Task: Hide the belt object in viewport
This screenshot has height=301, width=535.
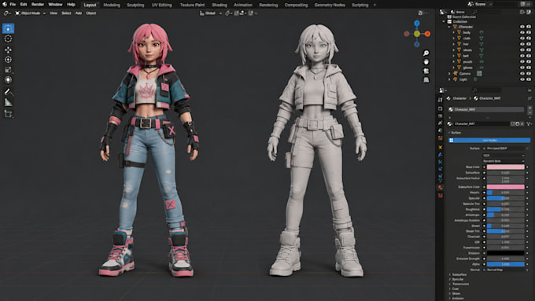Action: coord(522,56)
